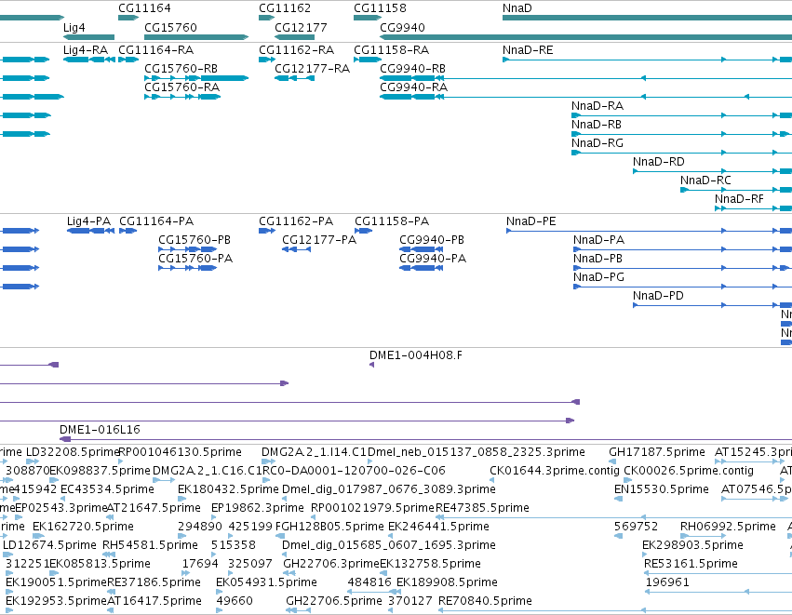Click EST EK162720.5prime
792x615 pixels.
point(84,527)
